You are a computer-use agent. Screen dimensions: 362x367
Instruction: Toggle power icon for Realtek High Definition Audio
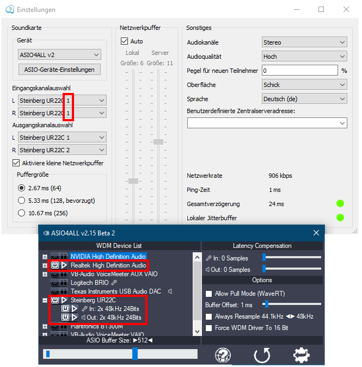tap(55, 265)
